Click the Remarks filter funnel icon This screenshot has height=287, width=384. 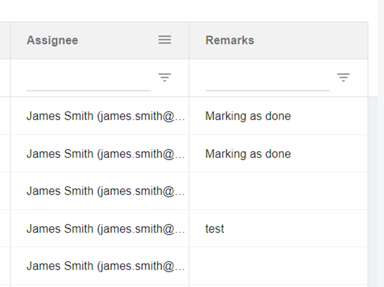pos(343,77)
